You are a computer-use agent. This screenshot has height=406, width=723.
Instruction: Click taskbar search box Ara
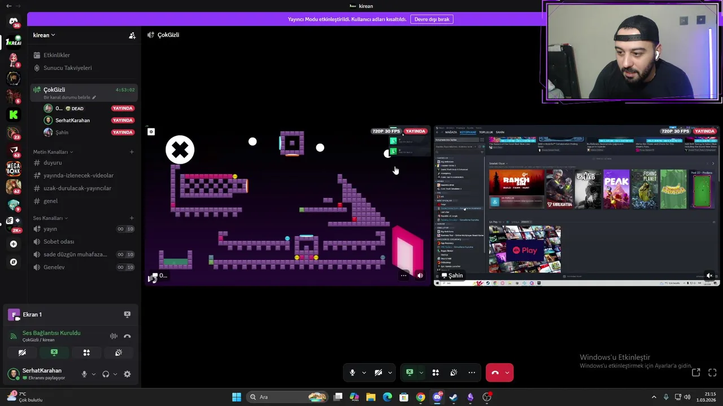click(x=288, y=397)
